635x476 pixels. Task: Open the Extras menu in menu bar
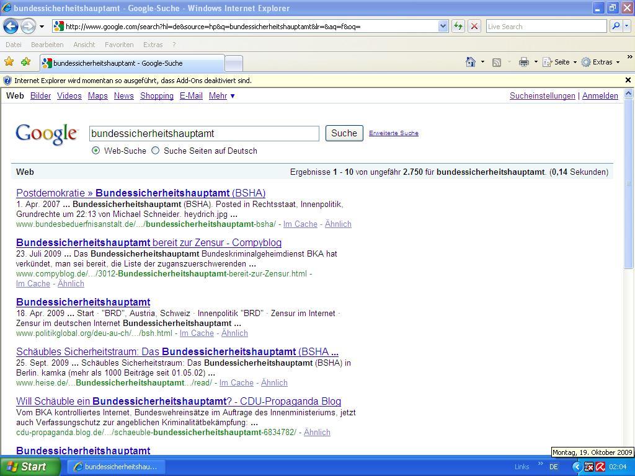click(x=153, y=45)
